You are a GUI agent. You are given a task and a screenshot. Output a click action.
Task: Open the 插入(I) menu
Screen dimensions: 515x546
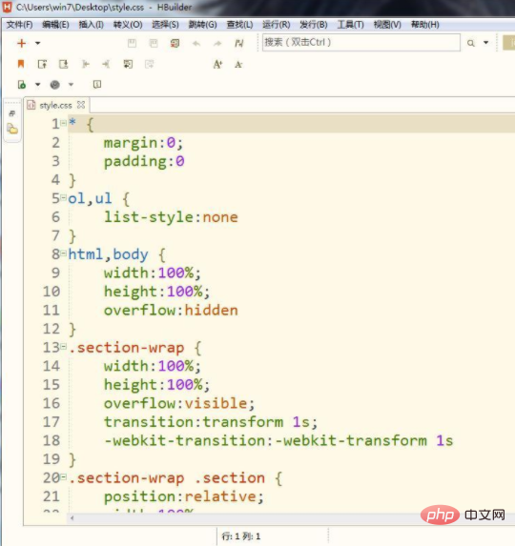tap(91, 25)
